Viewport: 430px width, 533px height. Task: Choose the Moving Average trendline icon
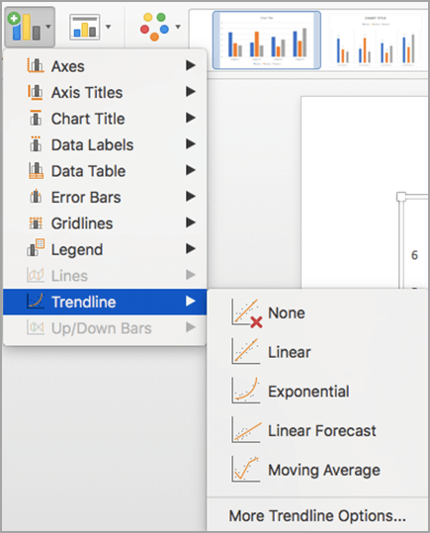245,470
